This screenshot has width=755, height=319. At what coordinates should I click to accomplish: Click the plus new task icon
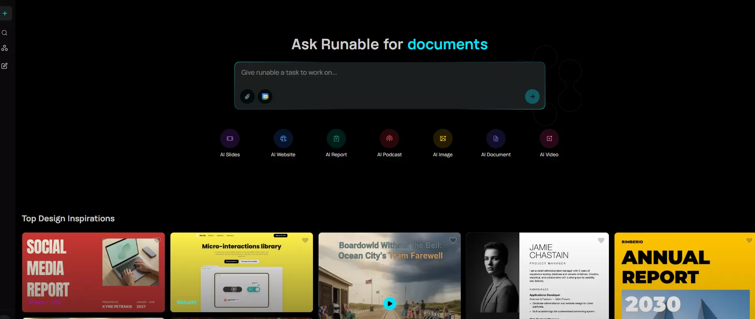(5, 13)
